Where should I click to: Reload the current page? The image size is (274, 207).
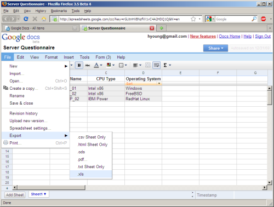tap(26, 19)
